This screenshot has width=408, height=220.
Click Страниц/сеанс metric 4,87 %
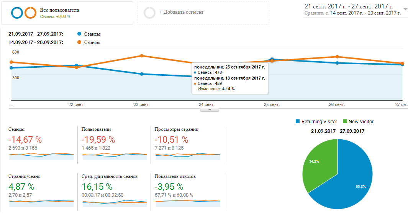coord(21,187)
